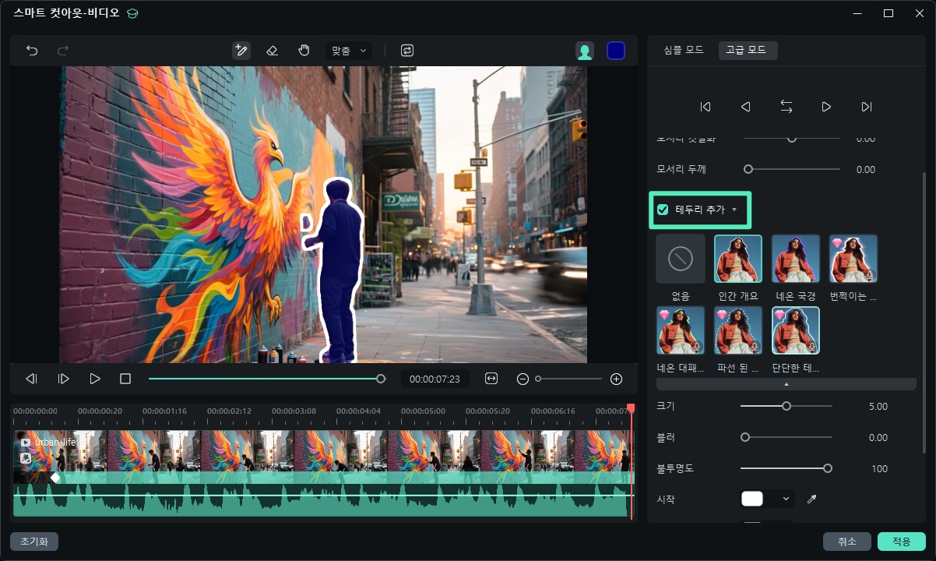Screen dimensions: 936x561
Task: Select the eraser tool above the preview
Action: tap(273, 50)
